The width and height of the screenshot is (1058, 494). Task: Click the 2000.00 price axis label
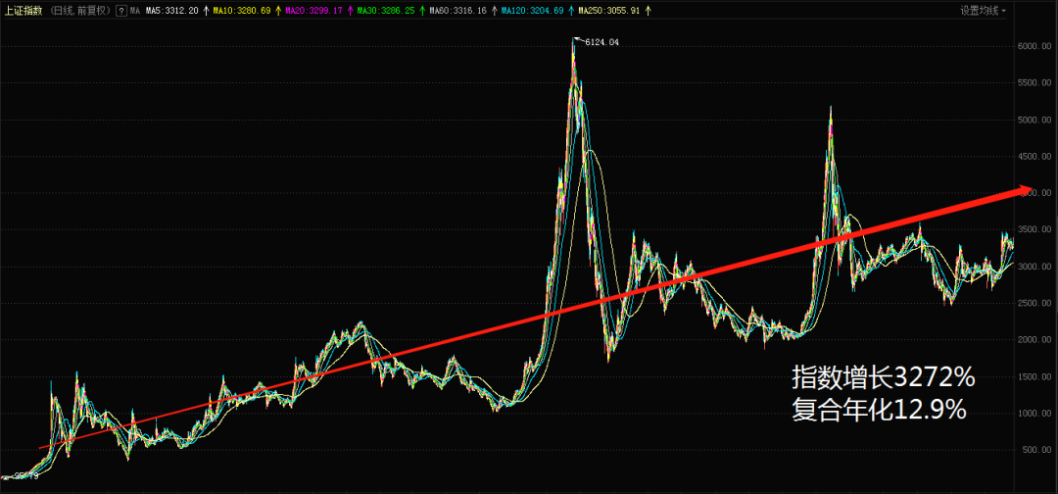1036,340
